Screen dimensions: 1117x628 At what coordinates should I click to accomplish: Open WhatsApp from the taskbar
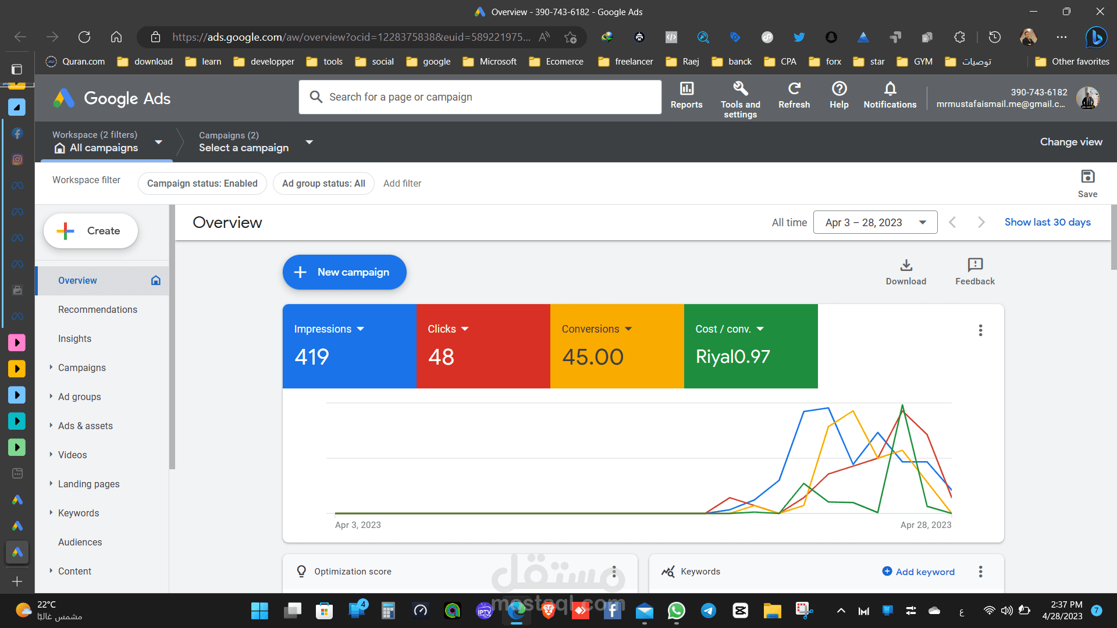click(676, 611)
